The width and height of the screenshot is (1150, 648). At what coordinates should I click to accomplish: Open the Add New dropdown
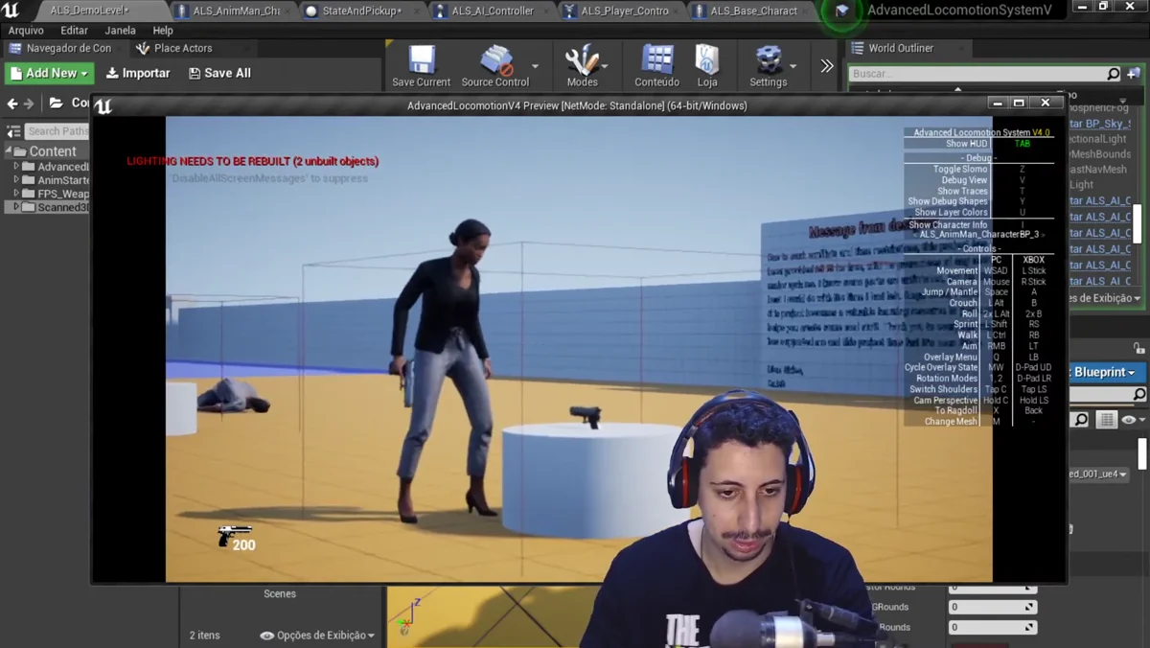[x=50, y=73]
